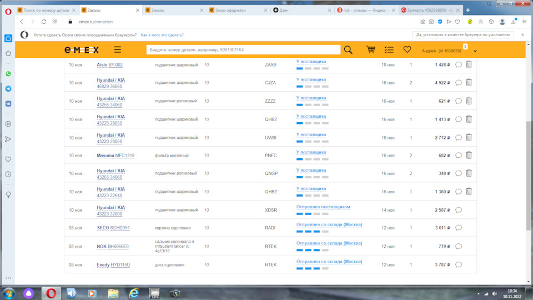Open File Explorer folder in taskbar
The image size is (533, 300).
point(113,293)
